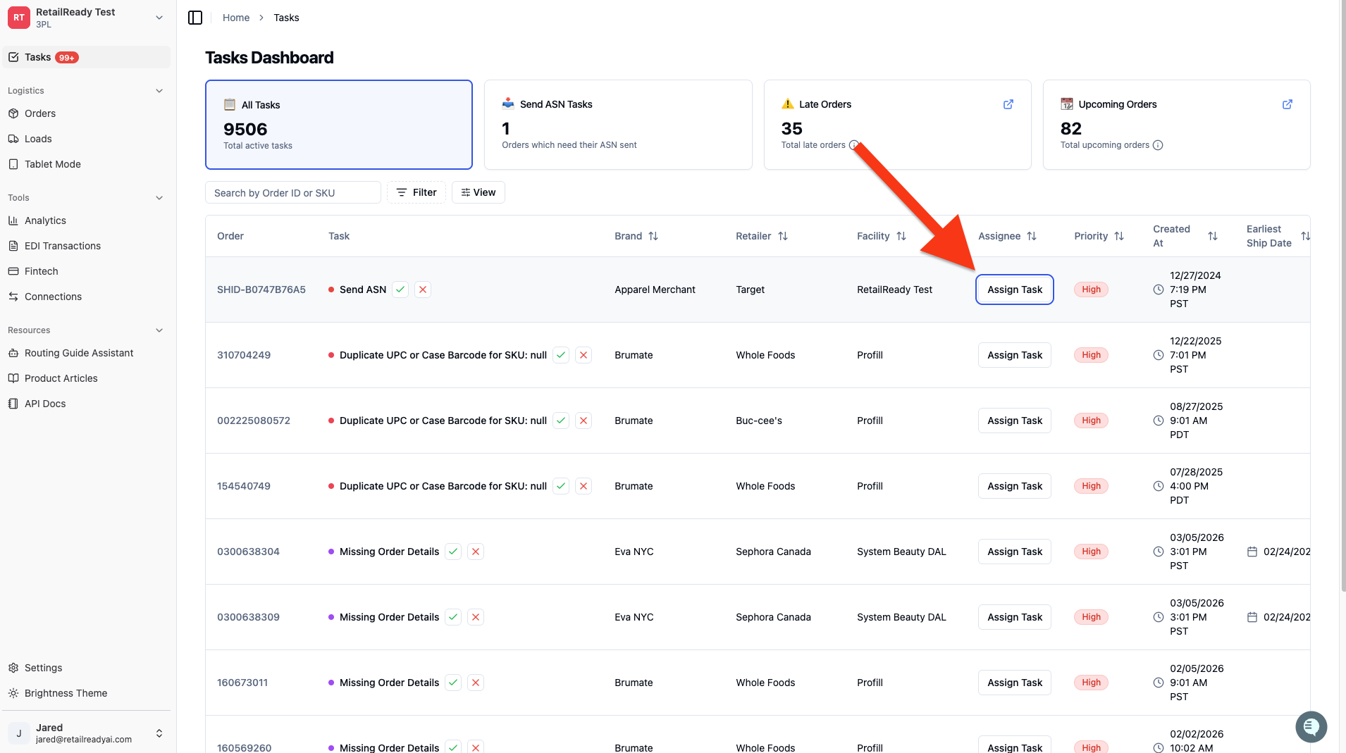Reject Missing Order Details for 160673011
This screenshot has width=1346, height=753.
(476, 683)
